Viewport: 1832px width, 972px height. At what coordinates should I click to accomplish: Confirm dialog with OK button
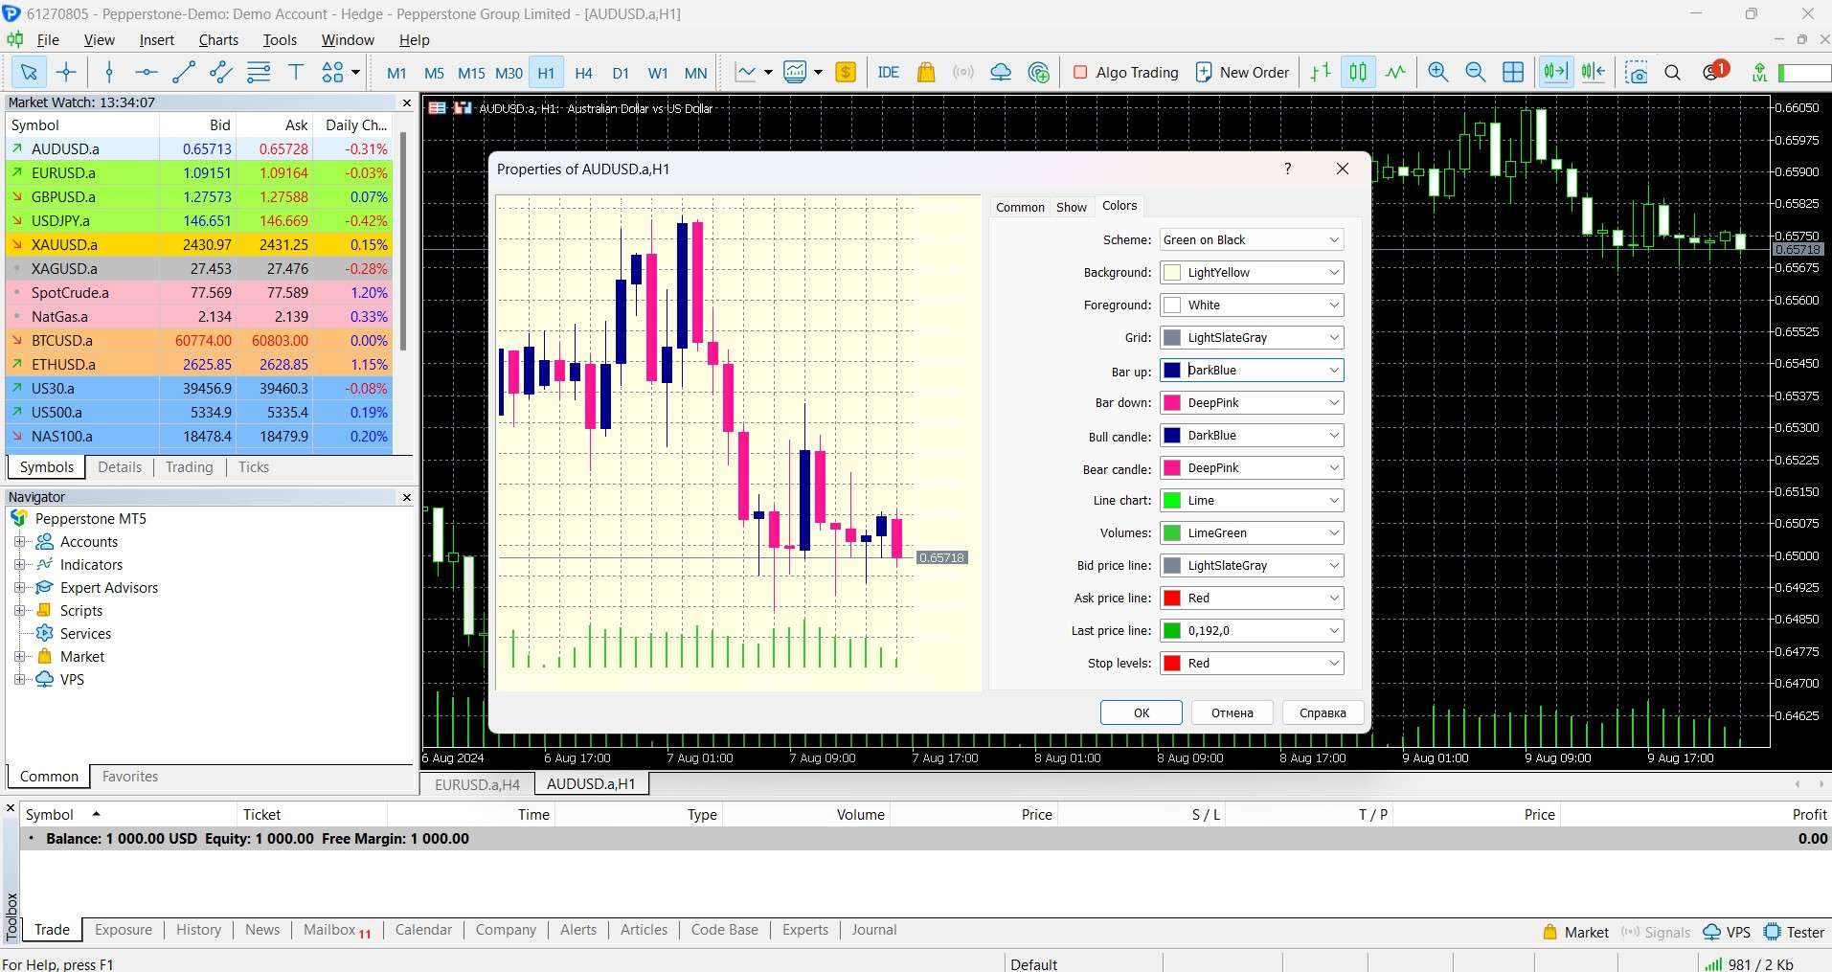[1142, 713]
